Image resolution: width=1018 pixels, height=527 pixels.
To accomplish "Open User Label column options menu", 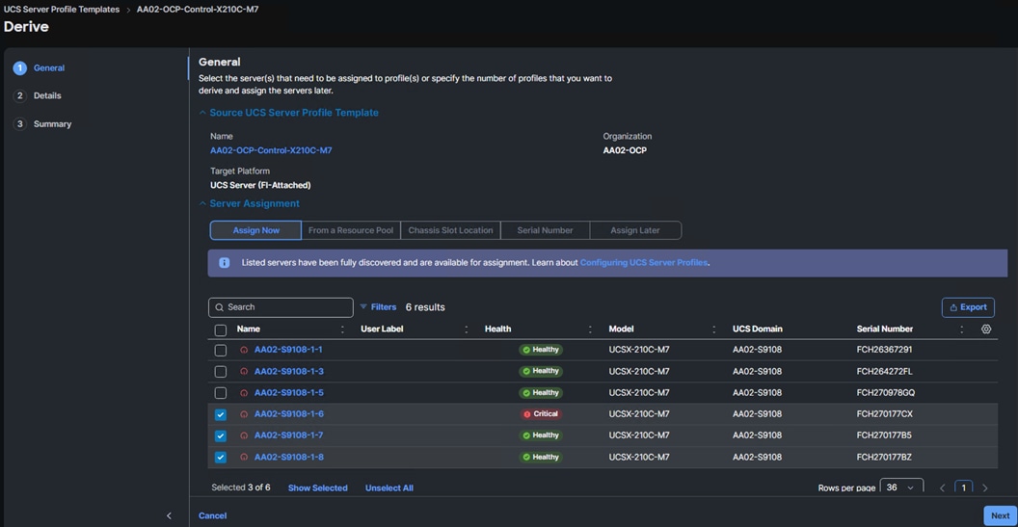I will (467, 329).
